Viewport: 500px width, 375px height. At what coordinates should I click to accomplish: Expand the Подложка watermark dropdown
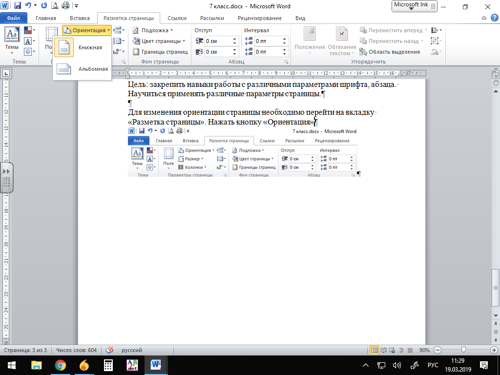(153, 30)
